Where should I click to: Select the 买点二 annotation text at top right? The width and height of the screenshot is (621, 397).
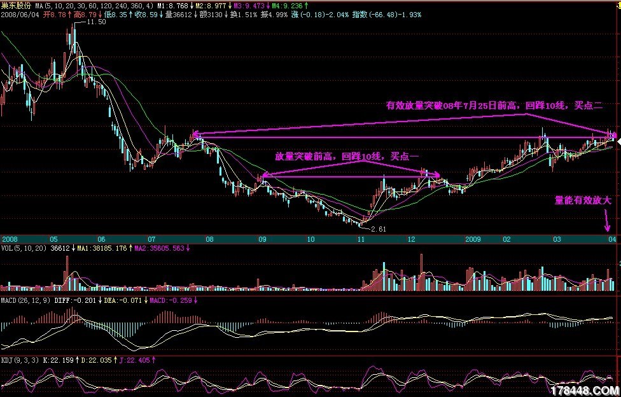click(494, 105)
